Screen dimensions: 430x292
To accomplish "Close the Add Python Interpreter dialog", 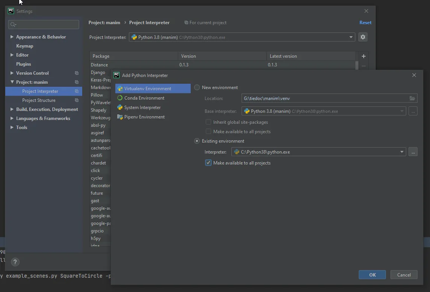I will pyautogui.click(x=414, y=75).
